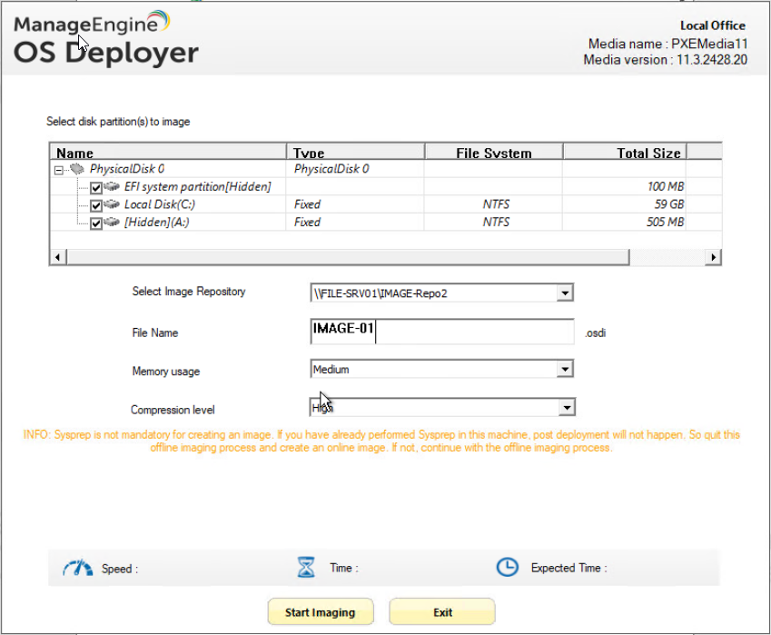The width and height of the screenshot is (771, 635).
Task: Open the Select Image Repository dropdown
Action: 565,293
